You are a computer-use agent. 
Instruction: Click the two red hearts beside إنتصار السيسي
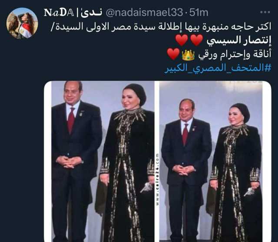[x=189, y=40]
